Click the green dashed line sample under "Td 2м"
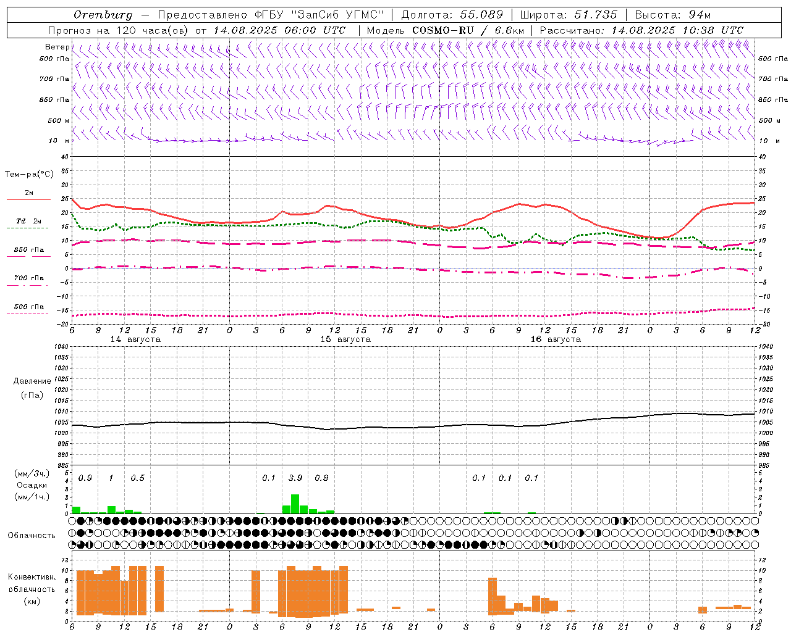Viewport: 791px width, 632px height. pos(27,228)
